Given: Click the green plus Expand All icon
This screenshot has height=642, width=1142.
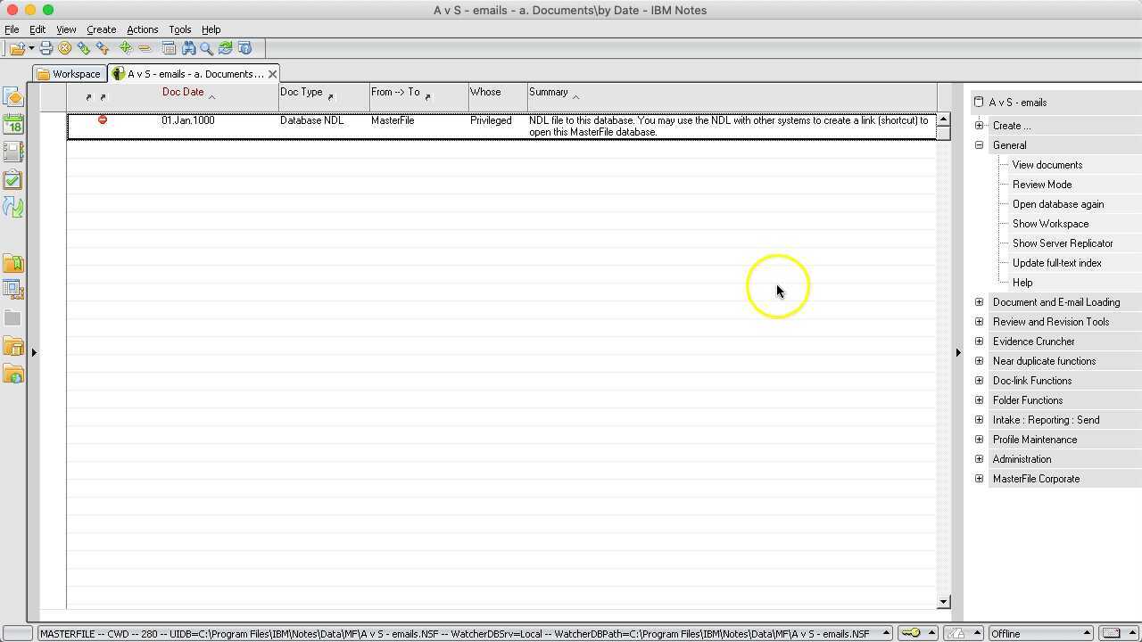Looking at the screenshot, I should tap(126, 48).
